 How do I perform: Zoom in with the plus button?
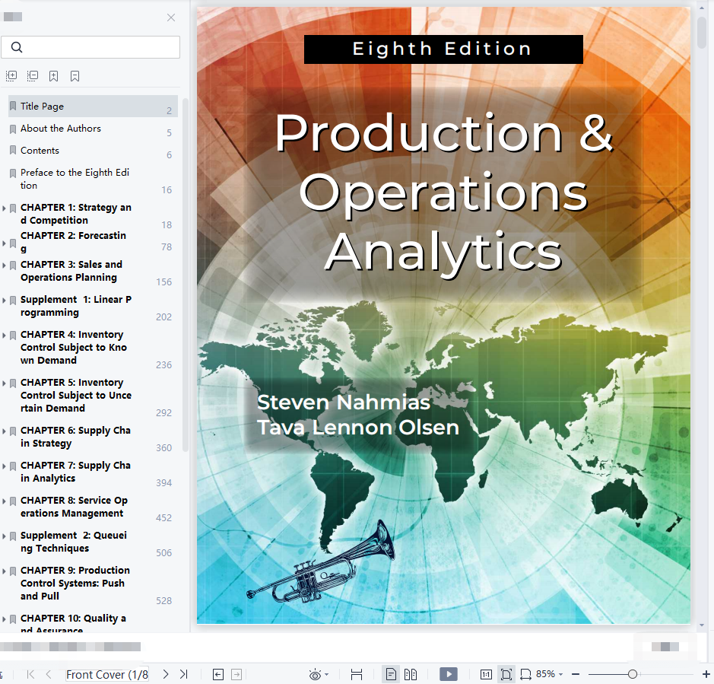pyautogui.click(x=706, y=674)
